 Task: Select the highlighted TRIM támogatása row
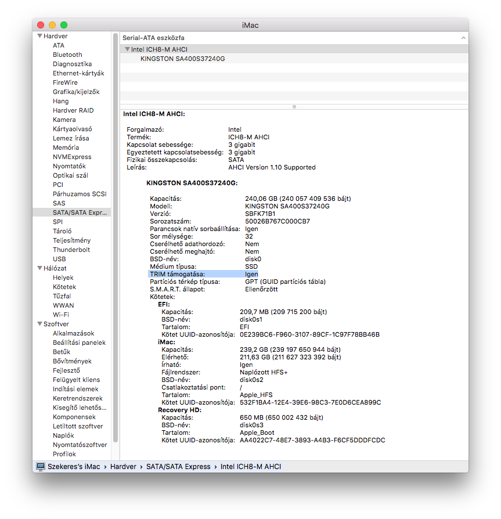click(203, 274)
